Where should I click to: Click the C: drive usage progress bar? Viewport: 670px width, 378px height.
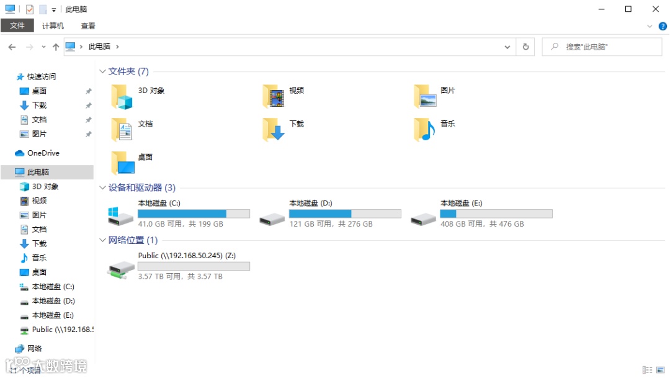point(194,213)
